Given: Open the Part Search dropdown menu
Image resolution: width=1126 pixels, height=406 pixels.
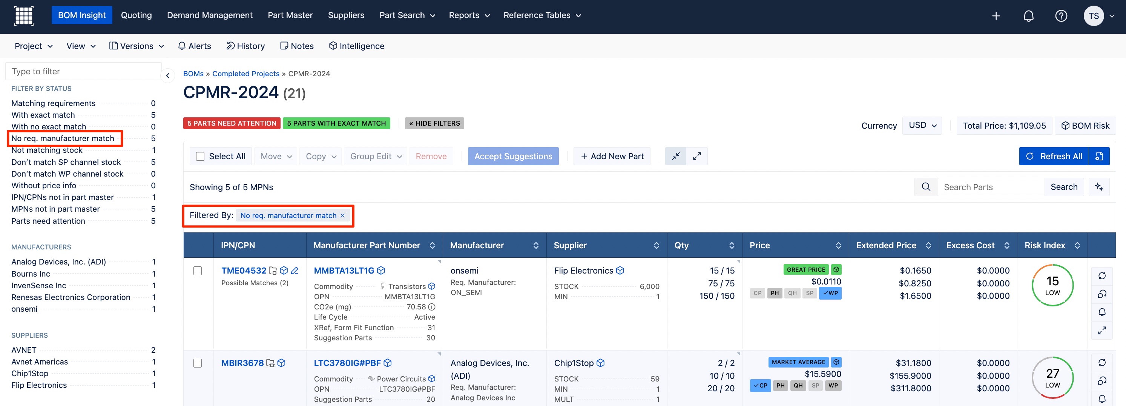Looking at the screenshot, I should pos(407,15).
